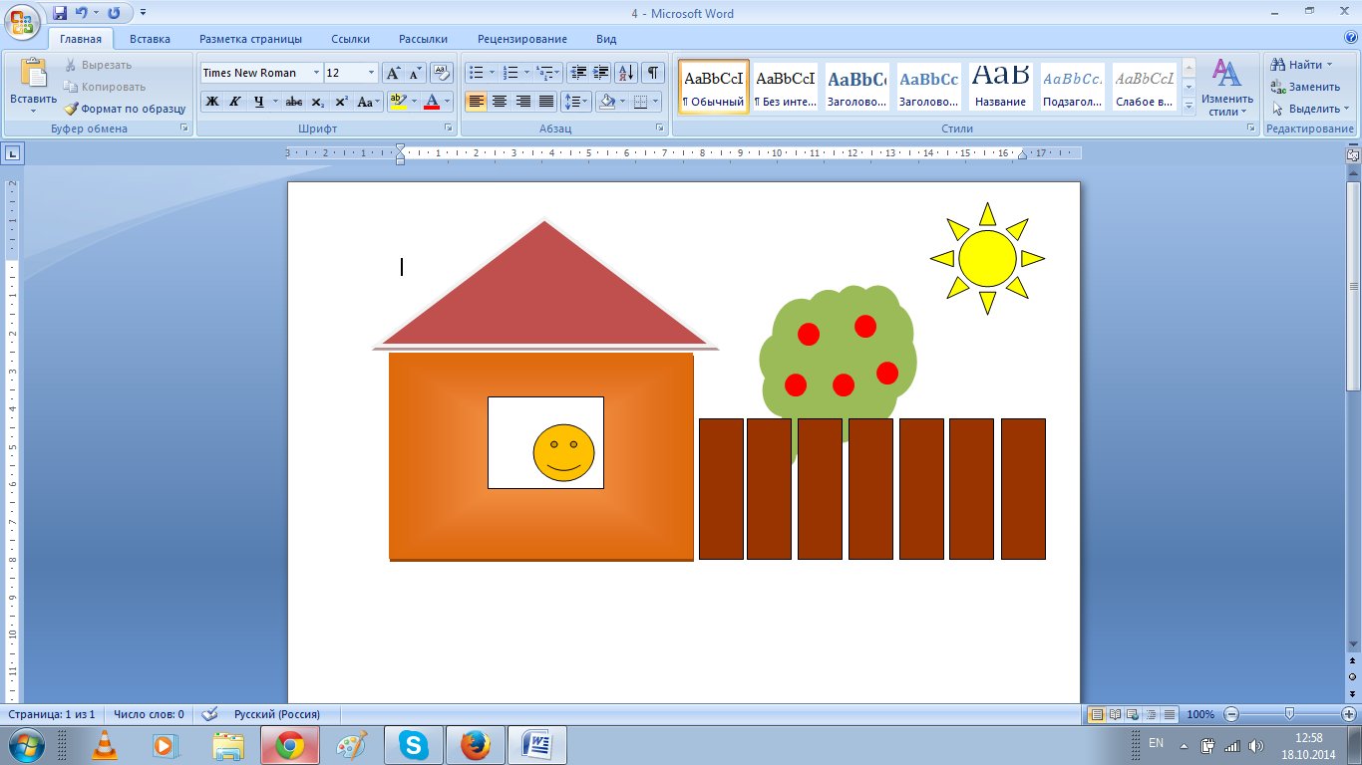The image size is (1362, 765).
Task: Apply the bullet list icon
Action: click(477, 73)
